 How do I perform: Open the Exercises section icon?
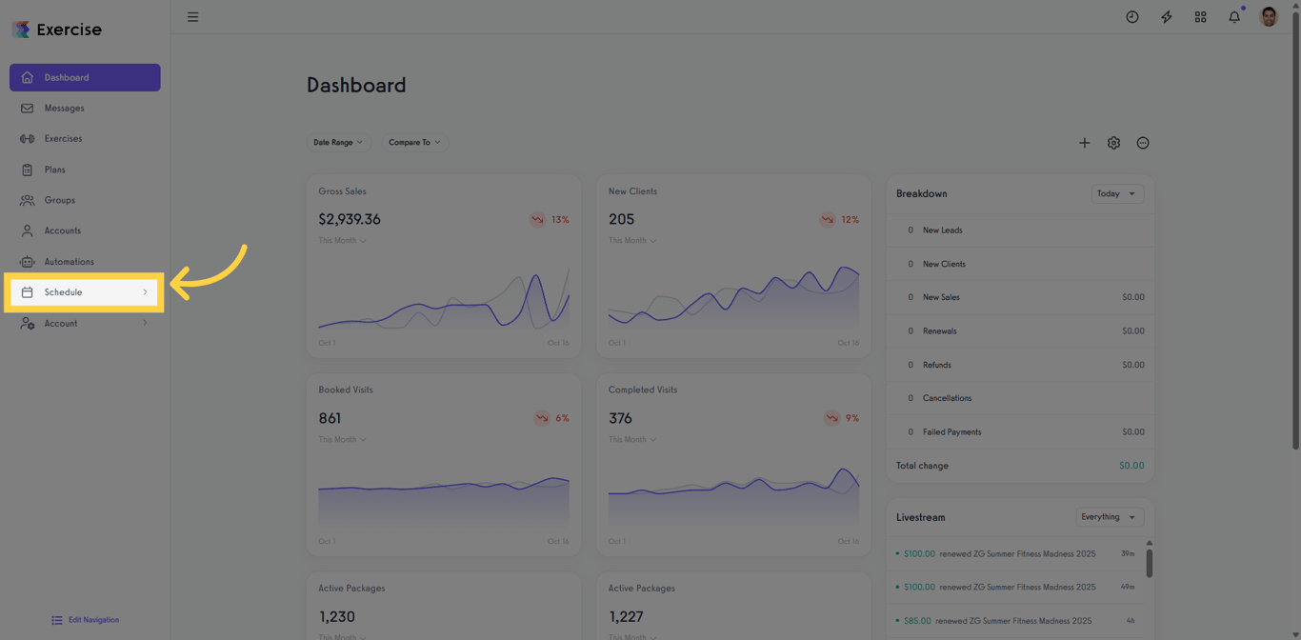pos(26,138)
